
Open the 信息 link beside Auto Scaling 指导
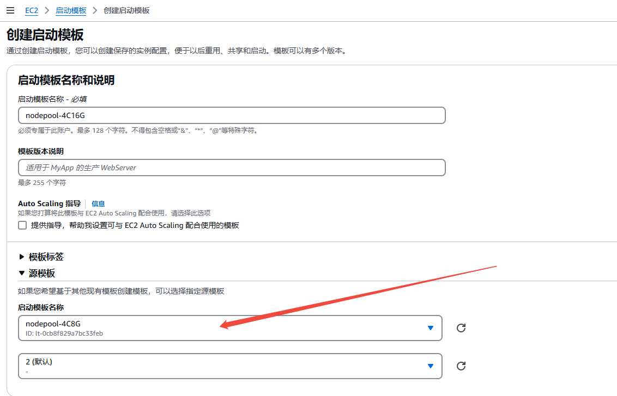pos(98,203)
